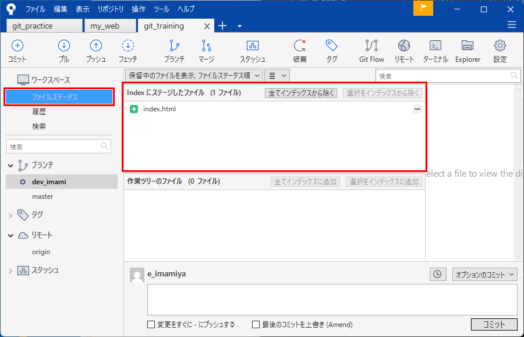Open the pending files display filter dropdown
Screen dimensions: 524x337
click(193, 75)
